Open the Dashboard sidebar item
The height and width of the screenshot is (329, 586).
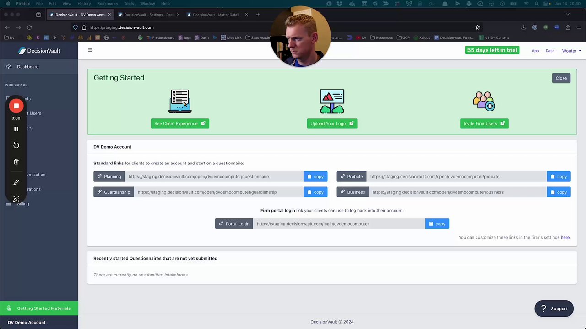39,67
